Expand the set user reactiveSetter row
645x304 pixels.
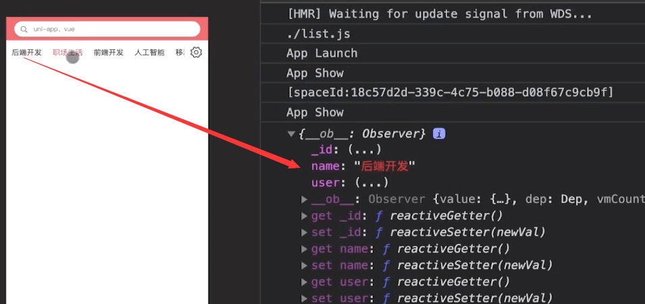[x=304, y=298]
